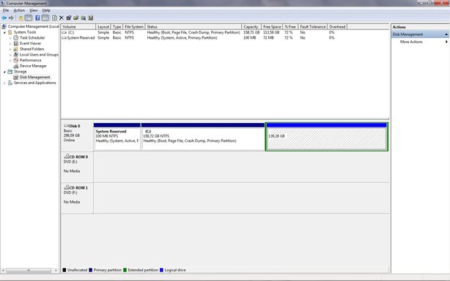Click the Properties toolbar icon
This screenshot has height=281, width=450.
pos(69,18)
